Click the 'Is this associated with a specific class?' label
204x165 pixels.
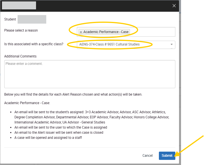coord(34,44)
